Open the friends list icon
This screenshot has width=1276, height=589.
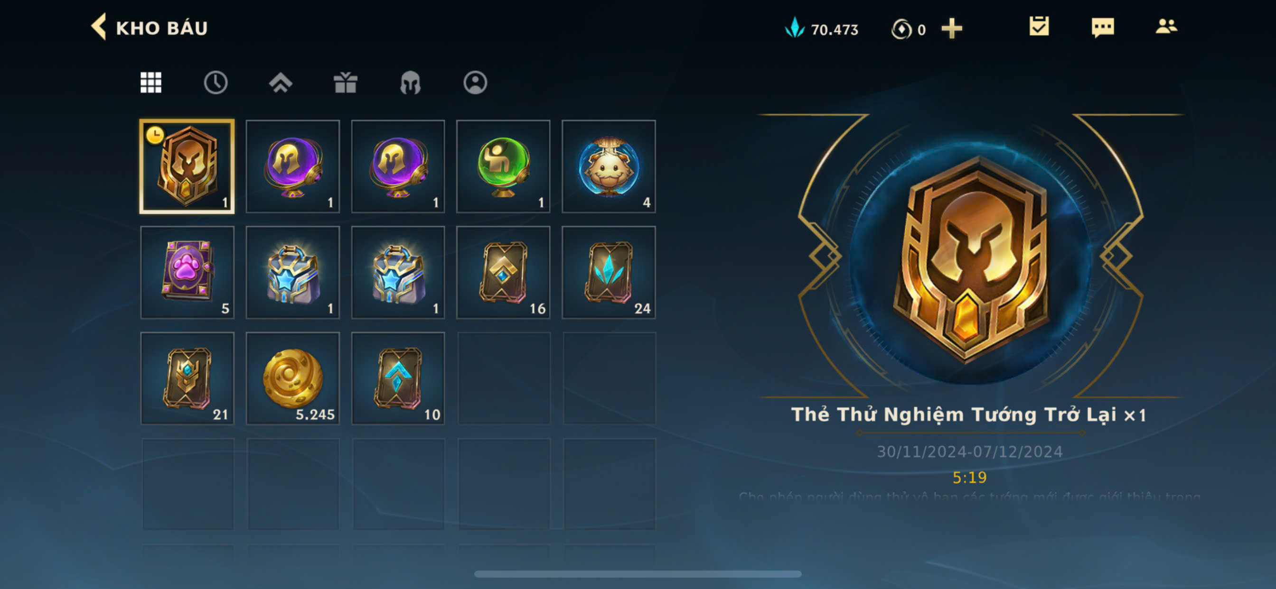[x=1166, y=26]
